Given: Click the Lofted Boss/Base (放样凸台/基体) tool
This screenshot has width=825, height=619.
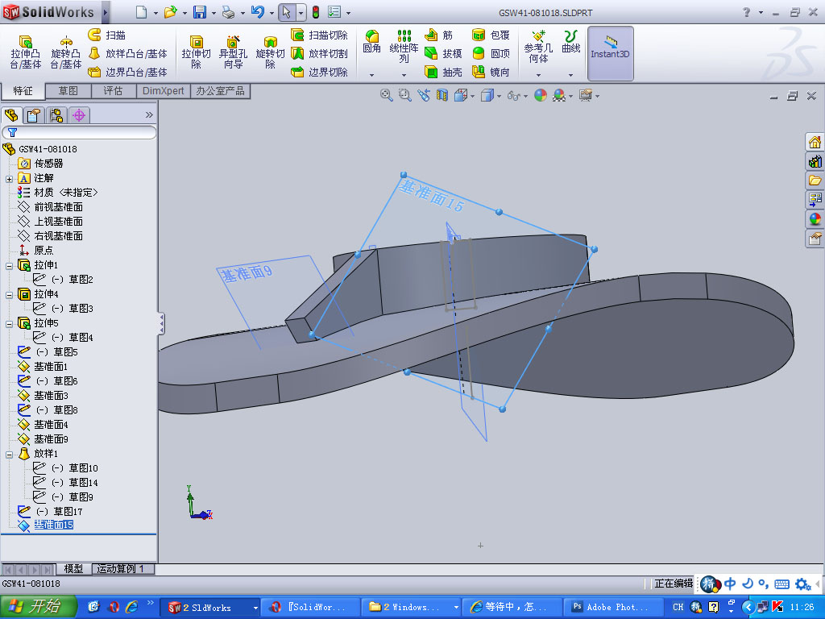Looking at the screenshot, I should [127, 54].
